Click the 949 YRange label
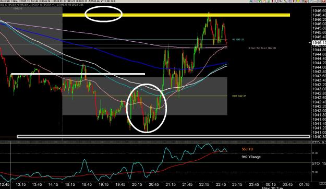326x189 pixels. [x=251, y=157]
